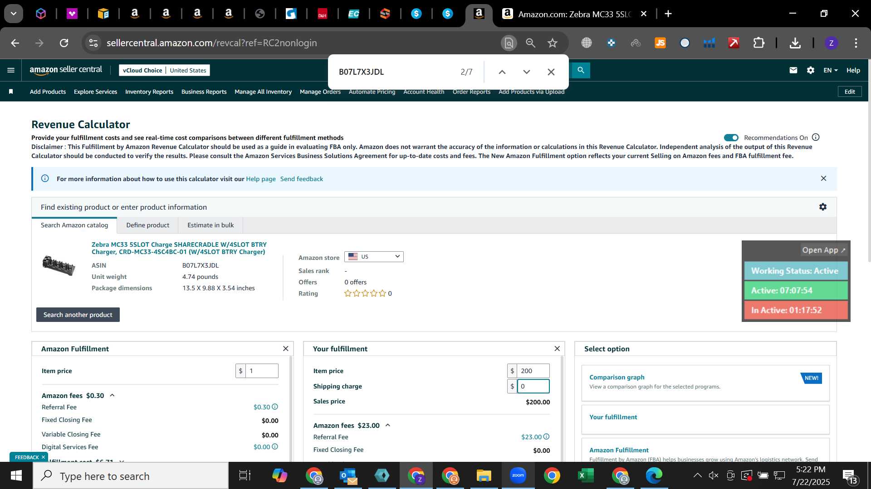Show hidden system tray icons chevron
The width and height of the screenshot is (871, 489).
(697, 475)
